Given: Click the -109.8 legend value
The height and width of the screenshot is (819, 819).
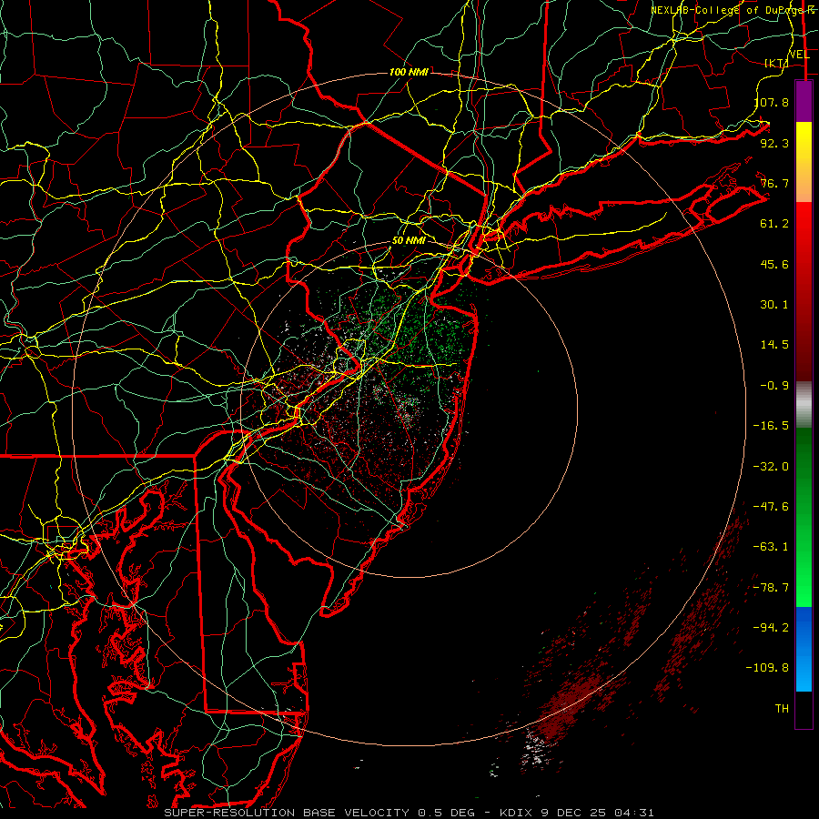Looking at the screenshot, I should pyautogui.click(x=768, y=668).
